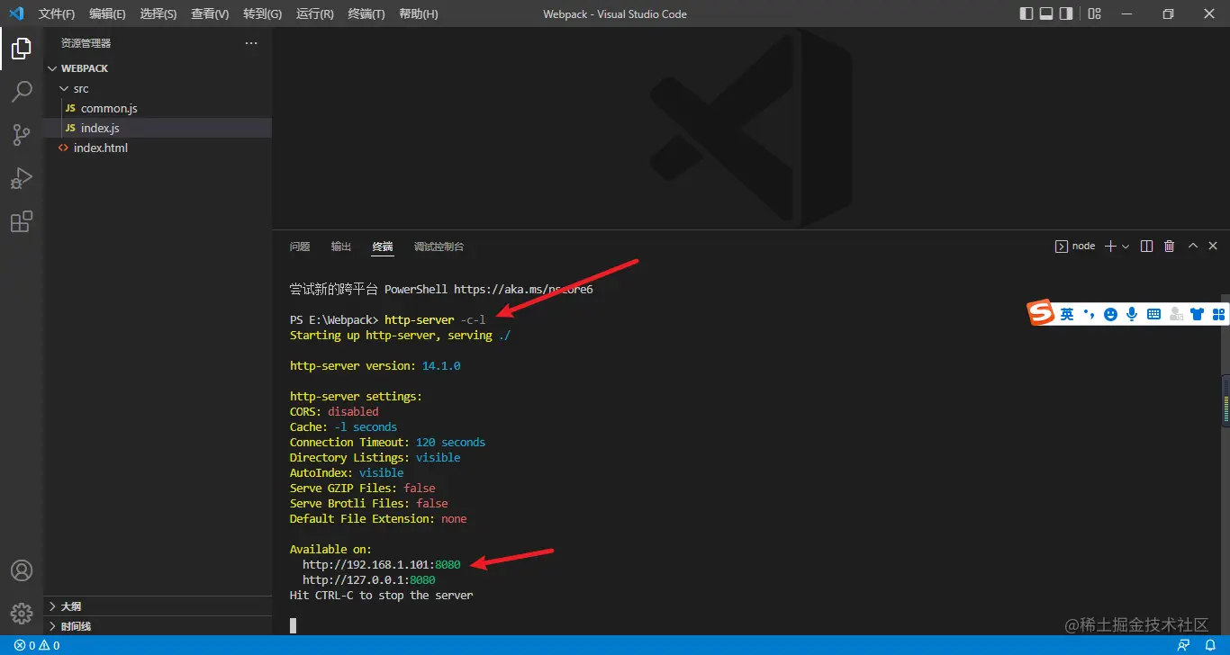Toggle the bottom panel layout
This screenshot has height=655, width=1230.
tap(1046, 13)
